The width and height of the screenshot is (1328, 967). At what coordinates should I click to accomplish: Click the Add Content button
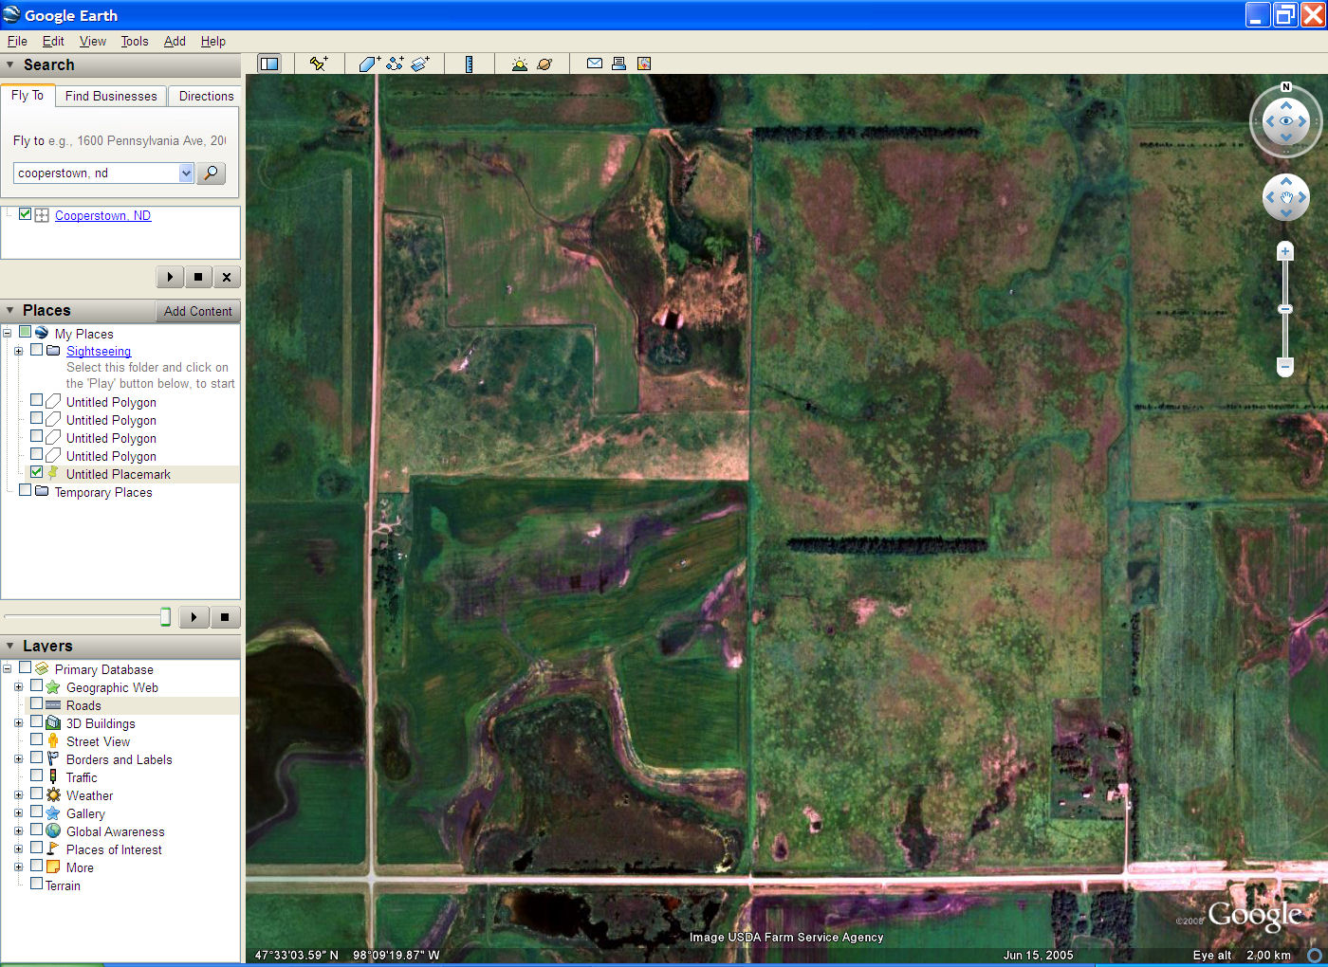197,311
